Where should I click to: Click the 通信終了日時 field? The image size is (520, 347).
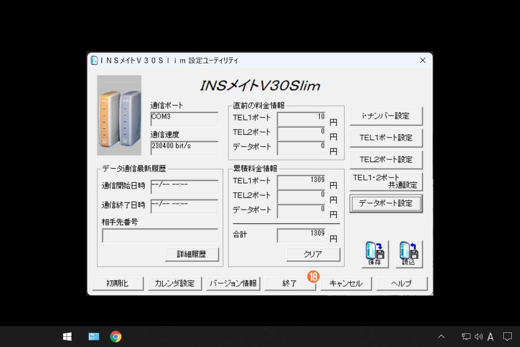point(185,206)
